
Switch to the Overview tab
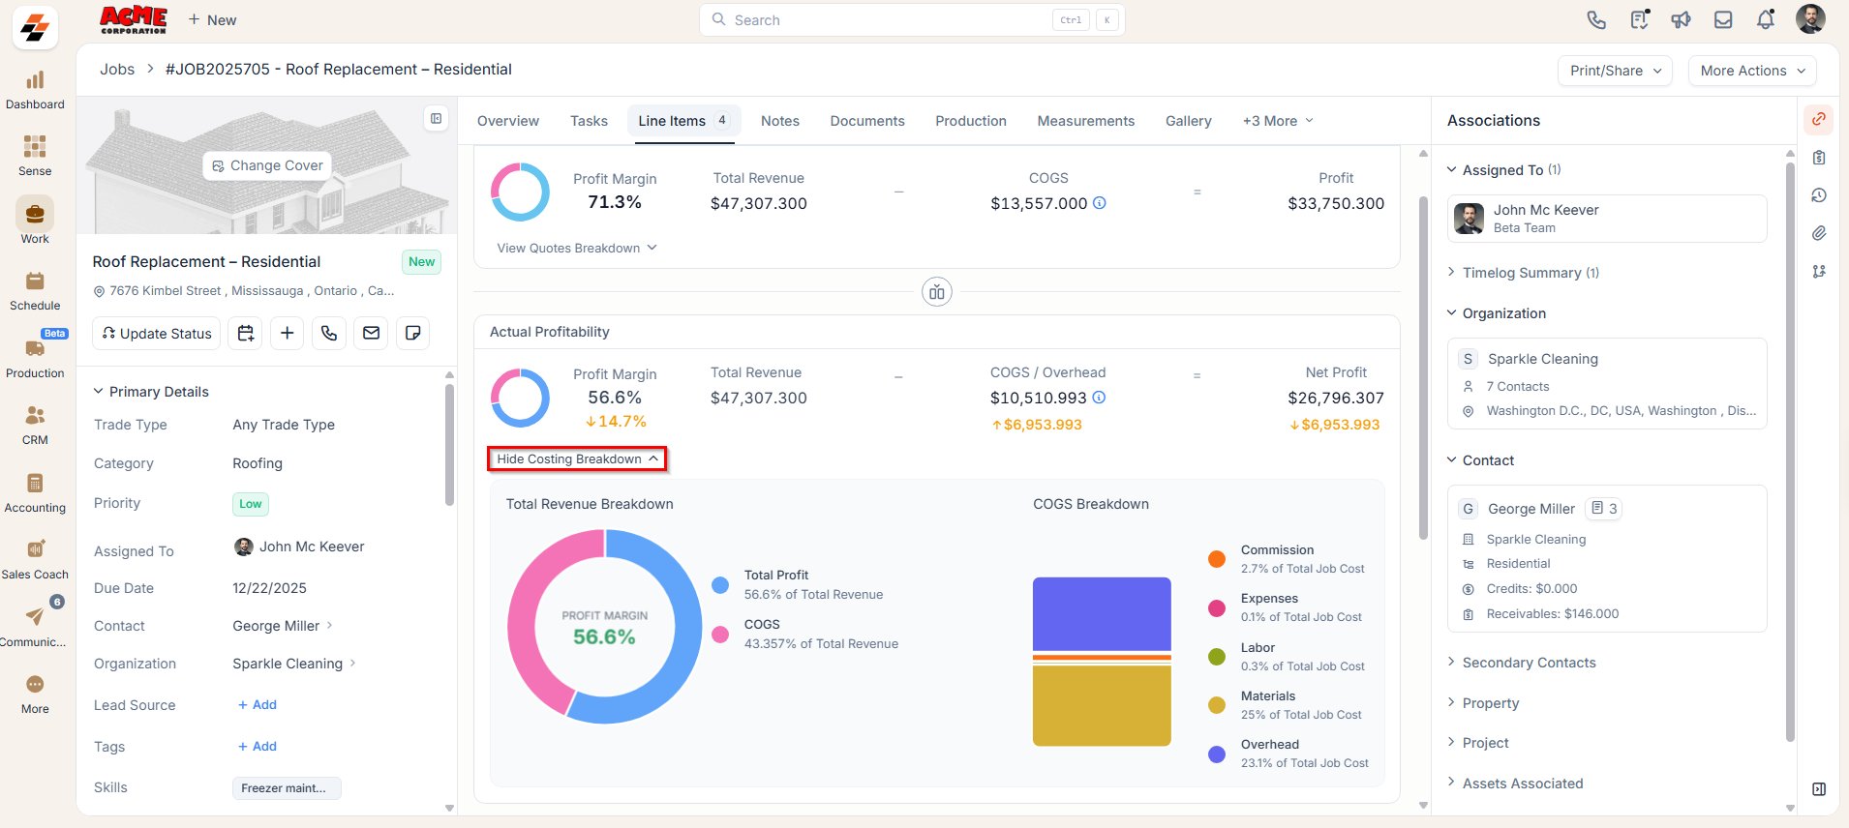point(508,121)
